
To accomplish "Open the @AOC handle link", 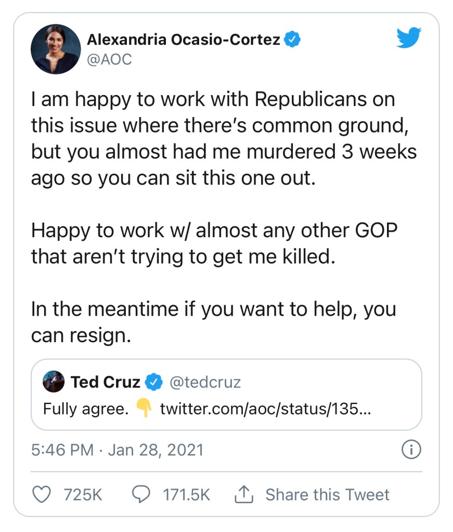I will pyautogui.click(x=109, y=60).
